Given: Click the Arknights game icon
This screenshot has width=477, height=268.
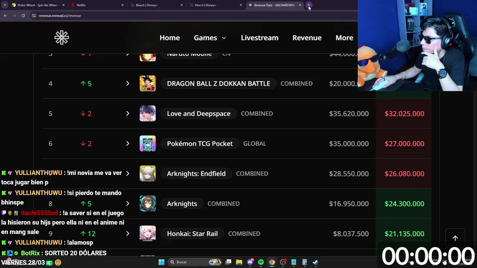Looking at the screenshot, I should coord(148,204).
